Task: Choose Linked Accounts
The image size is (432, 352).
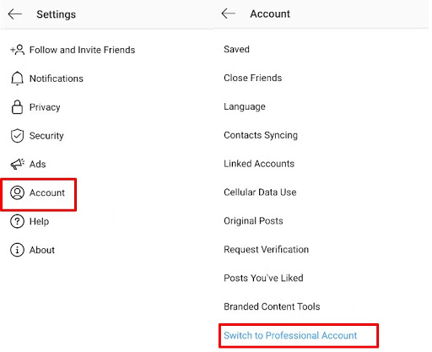Action: pos(259,164)
